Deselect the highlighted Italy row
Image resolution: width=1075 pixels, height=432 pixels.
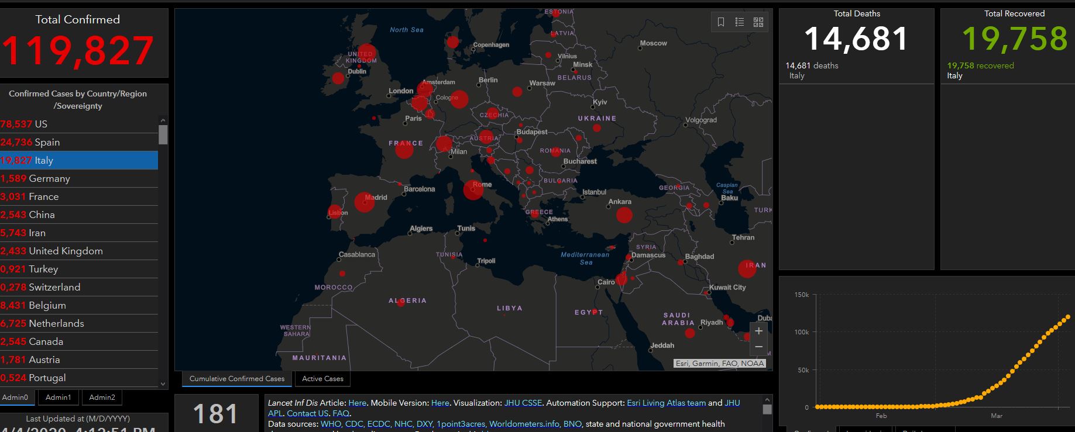coord(79,160)
